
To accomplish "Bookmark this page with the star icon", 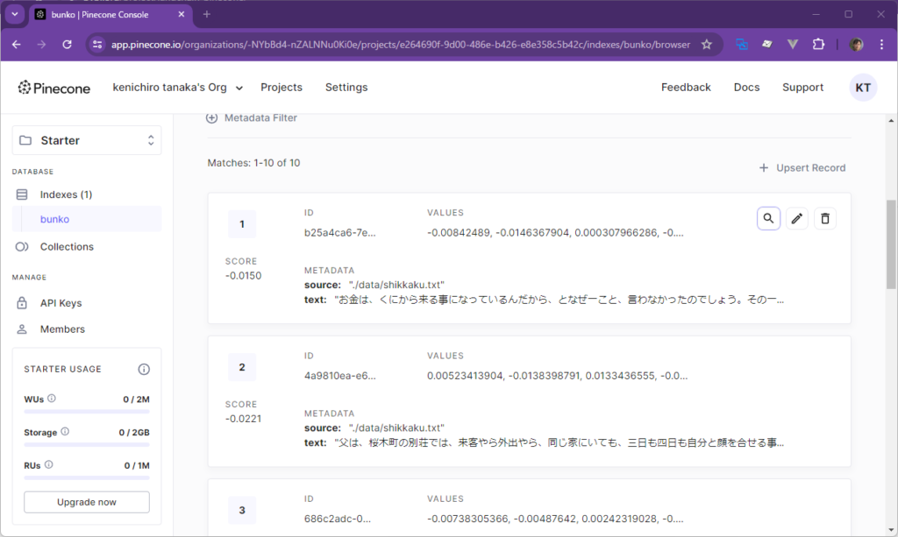I will tap(707, 45).
